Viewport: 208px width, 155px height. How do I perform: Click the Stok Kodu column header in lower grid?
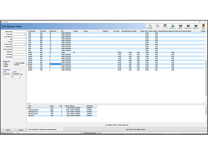point(91,106)
